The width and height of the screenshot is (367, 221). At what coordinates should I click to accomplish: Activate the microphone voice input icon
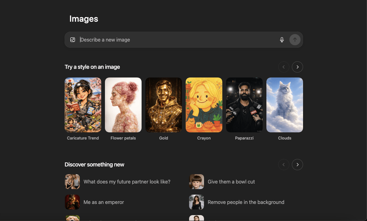click(x=282, y=40)
